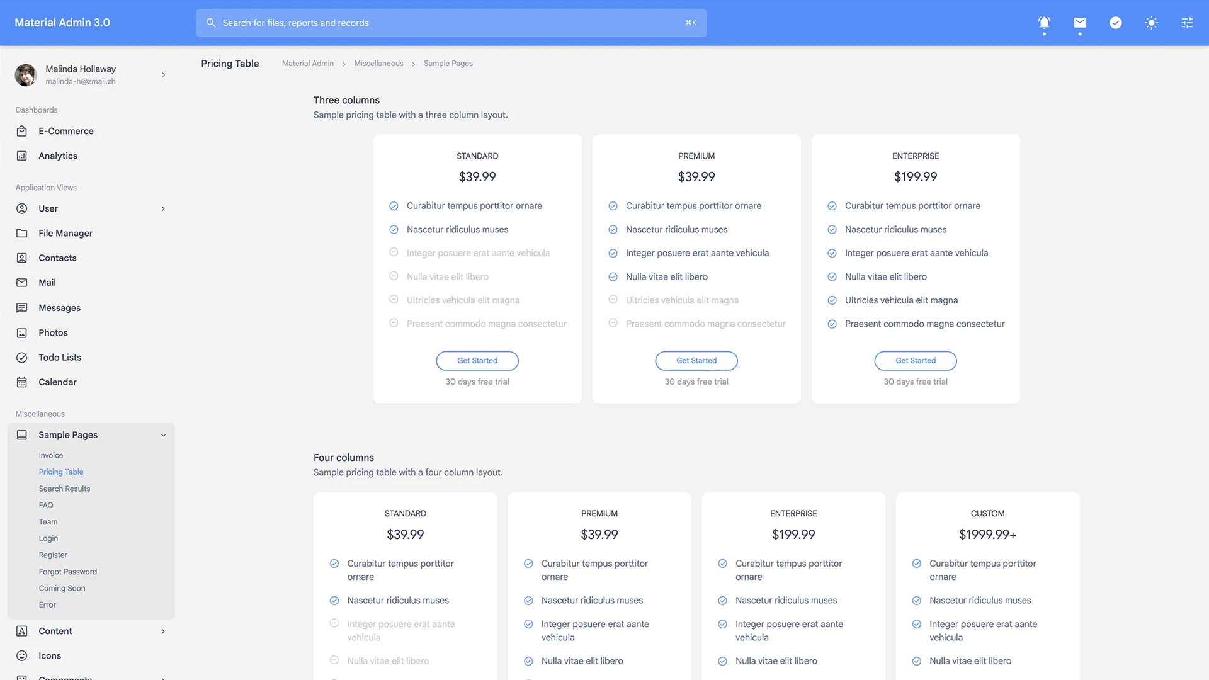The height and width of the screenshot is (680, 1209).
Task: Click '30 days free trial' under Standard
Action: pyautogui.click(x=477, y=382)
